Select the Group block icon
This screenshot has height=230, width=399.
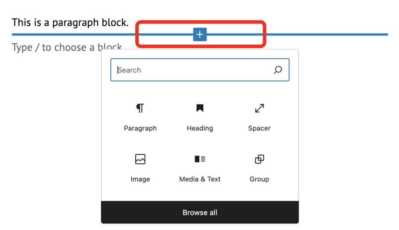pyautogui.click(x=260, y=159)
